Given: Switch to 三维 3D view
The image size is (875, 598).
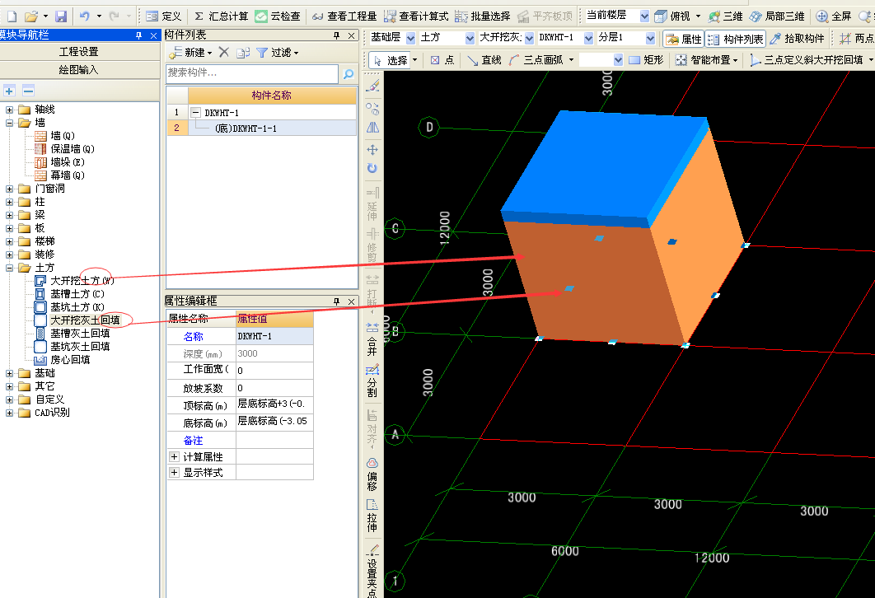Looking at the screenshot, I should coord(725,16).
